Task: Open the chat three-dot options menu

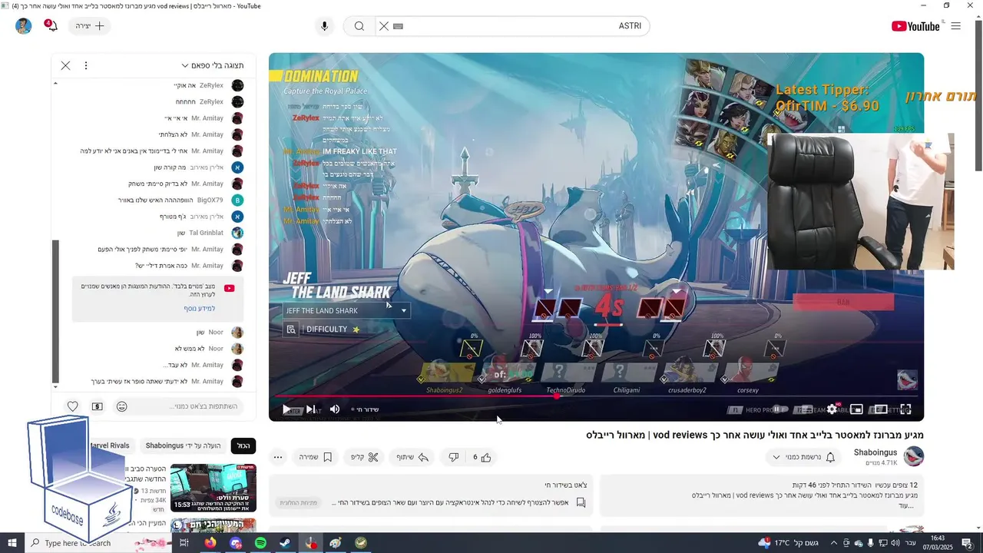Action: click(x=86, y=65)
